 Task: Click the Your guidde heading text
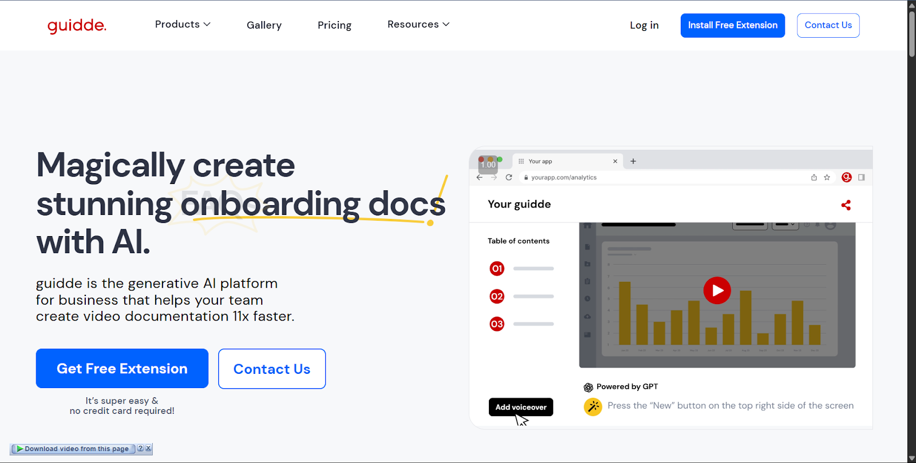[519, 204]
